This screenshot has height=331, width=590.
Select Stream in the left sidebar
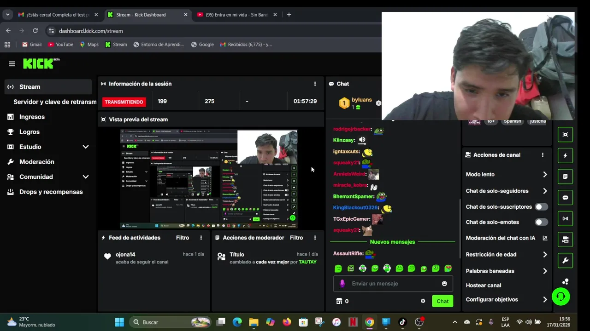[48, 87]
